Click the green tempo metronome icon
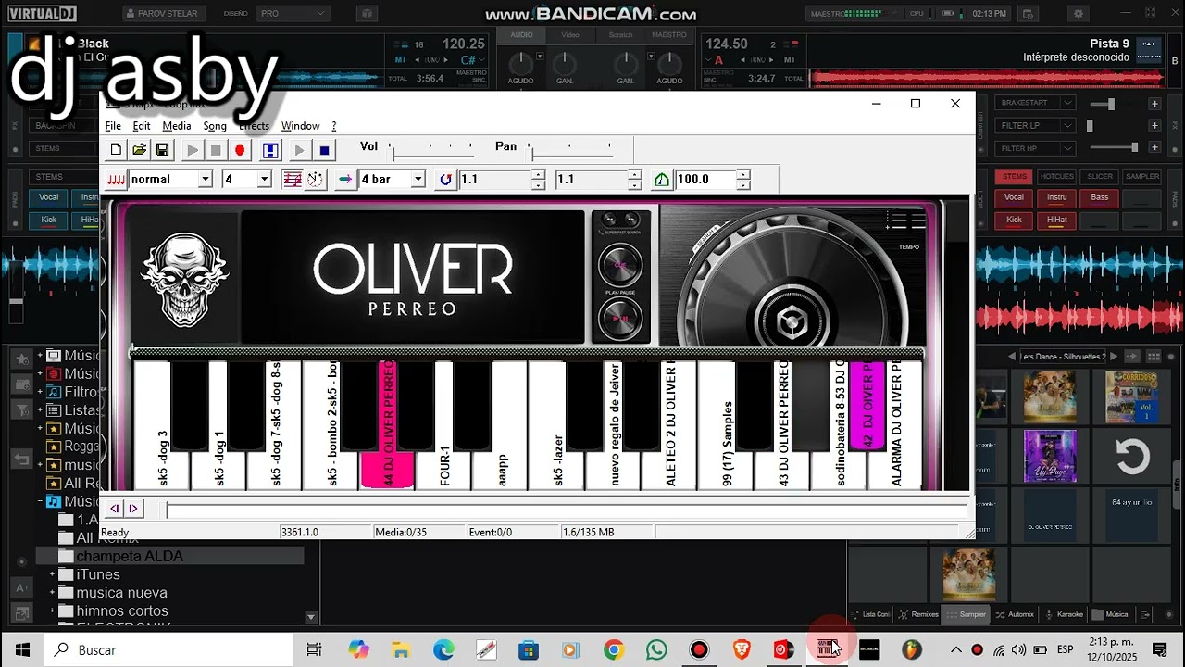Screen dimensions: 1185x667 pos(662,179)
